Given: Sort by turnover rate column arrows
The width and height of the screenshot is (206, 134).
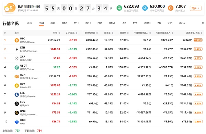Looking at the screenshot, I should point(112,33).
